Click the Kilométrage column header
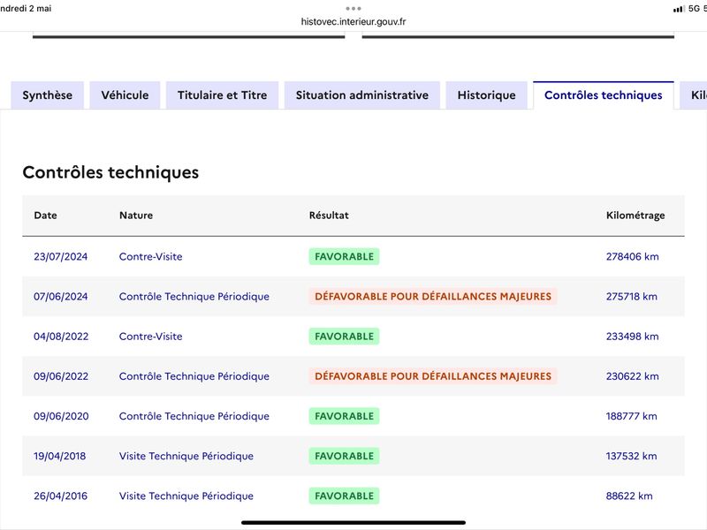Viewport: 707px width, 530px height. click(635, 216)
